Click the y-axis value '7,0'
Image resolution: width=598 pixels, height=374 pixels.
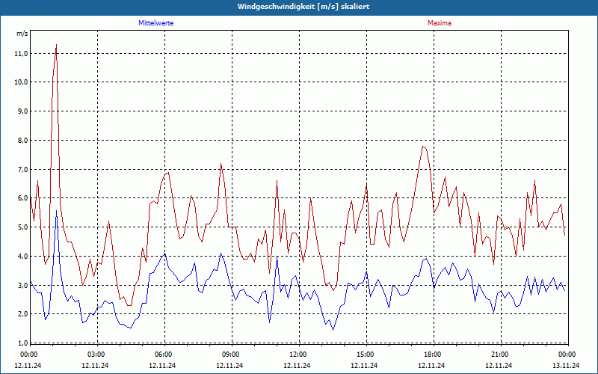coord(22,169)
